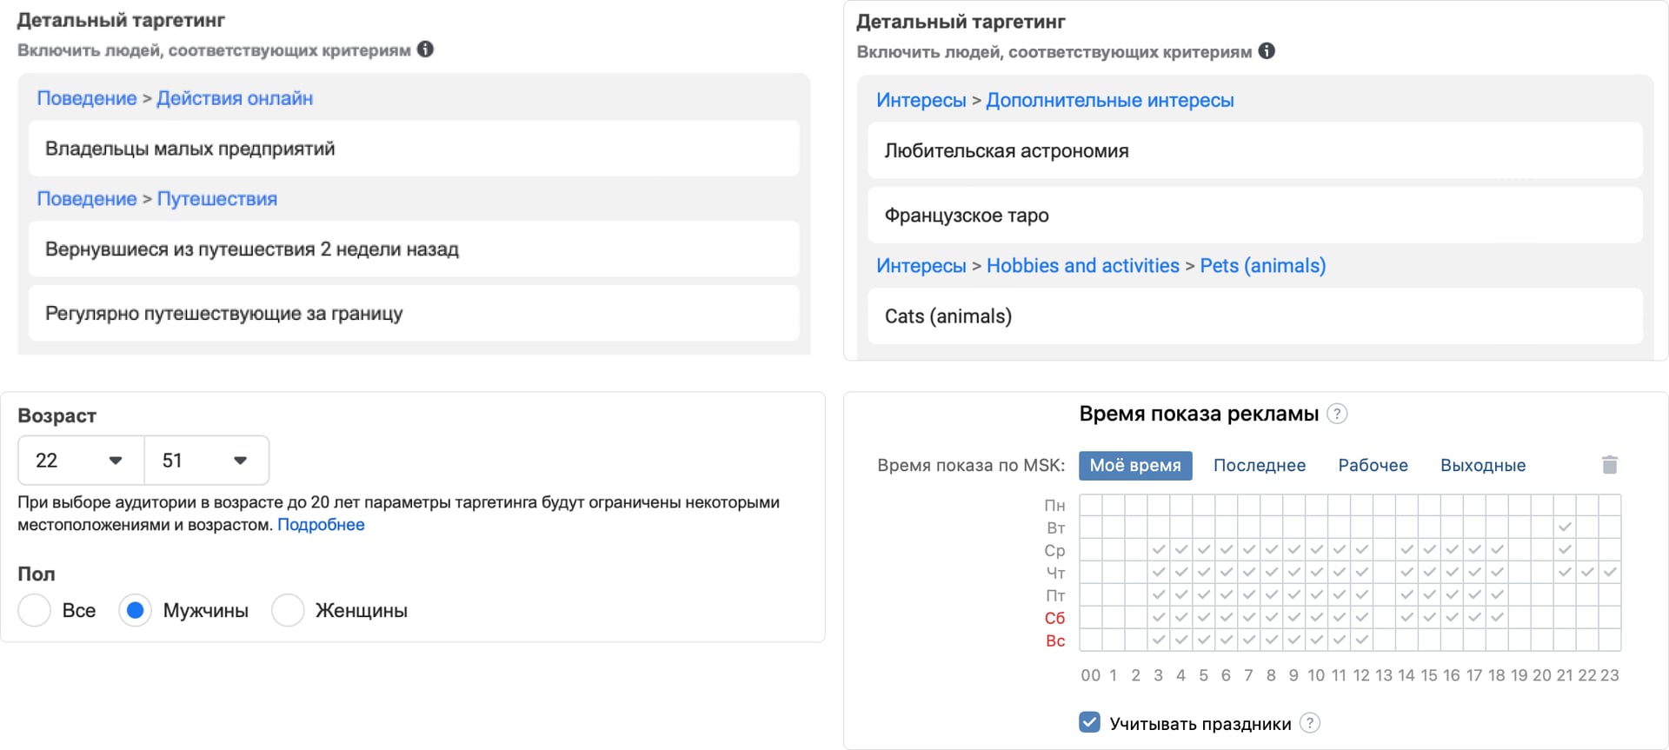The width and height of the screenshot is (1669, 750).
Task: Select the Французское таро row
Action: point(1255,216)
